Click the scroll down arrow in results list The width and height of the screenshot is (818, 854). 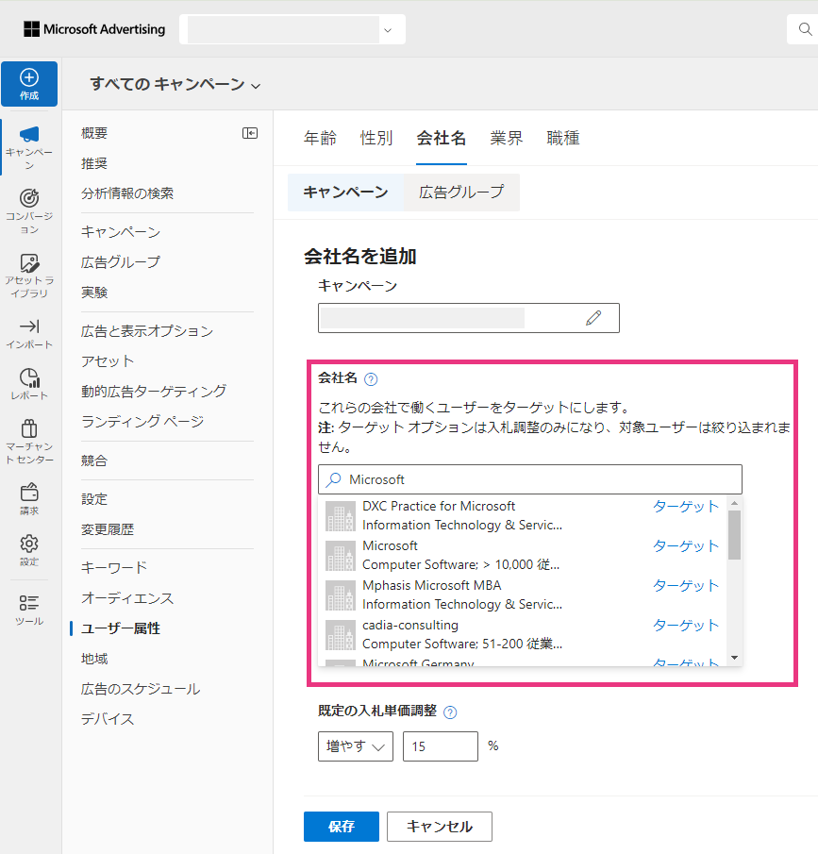(734, 658)
